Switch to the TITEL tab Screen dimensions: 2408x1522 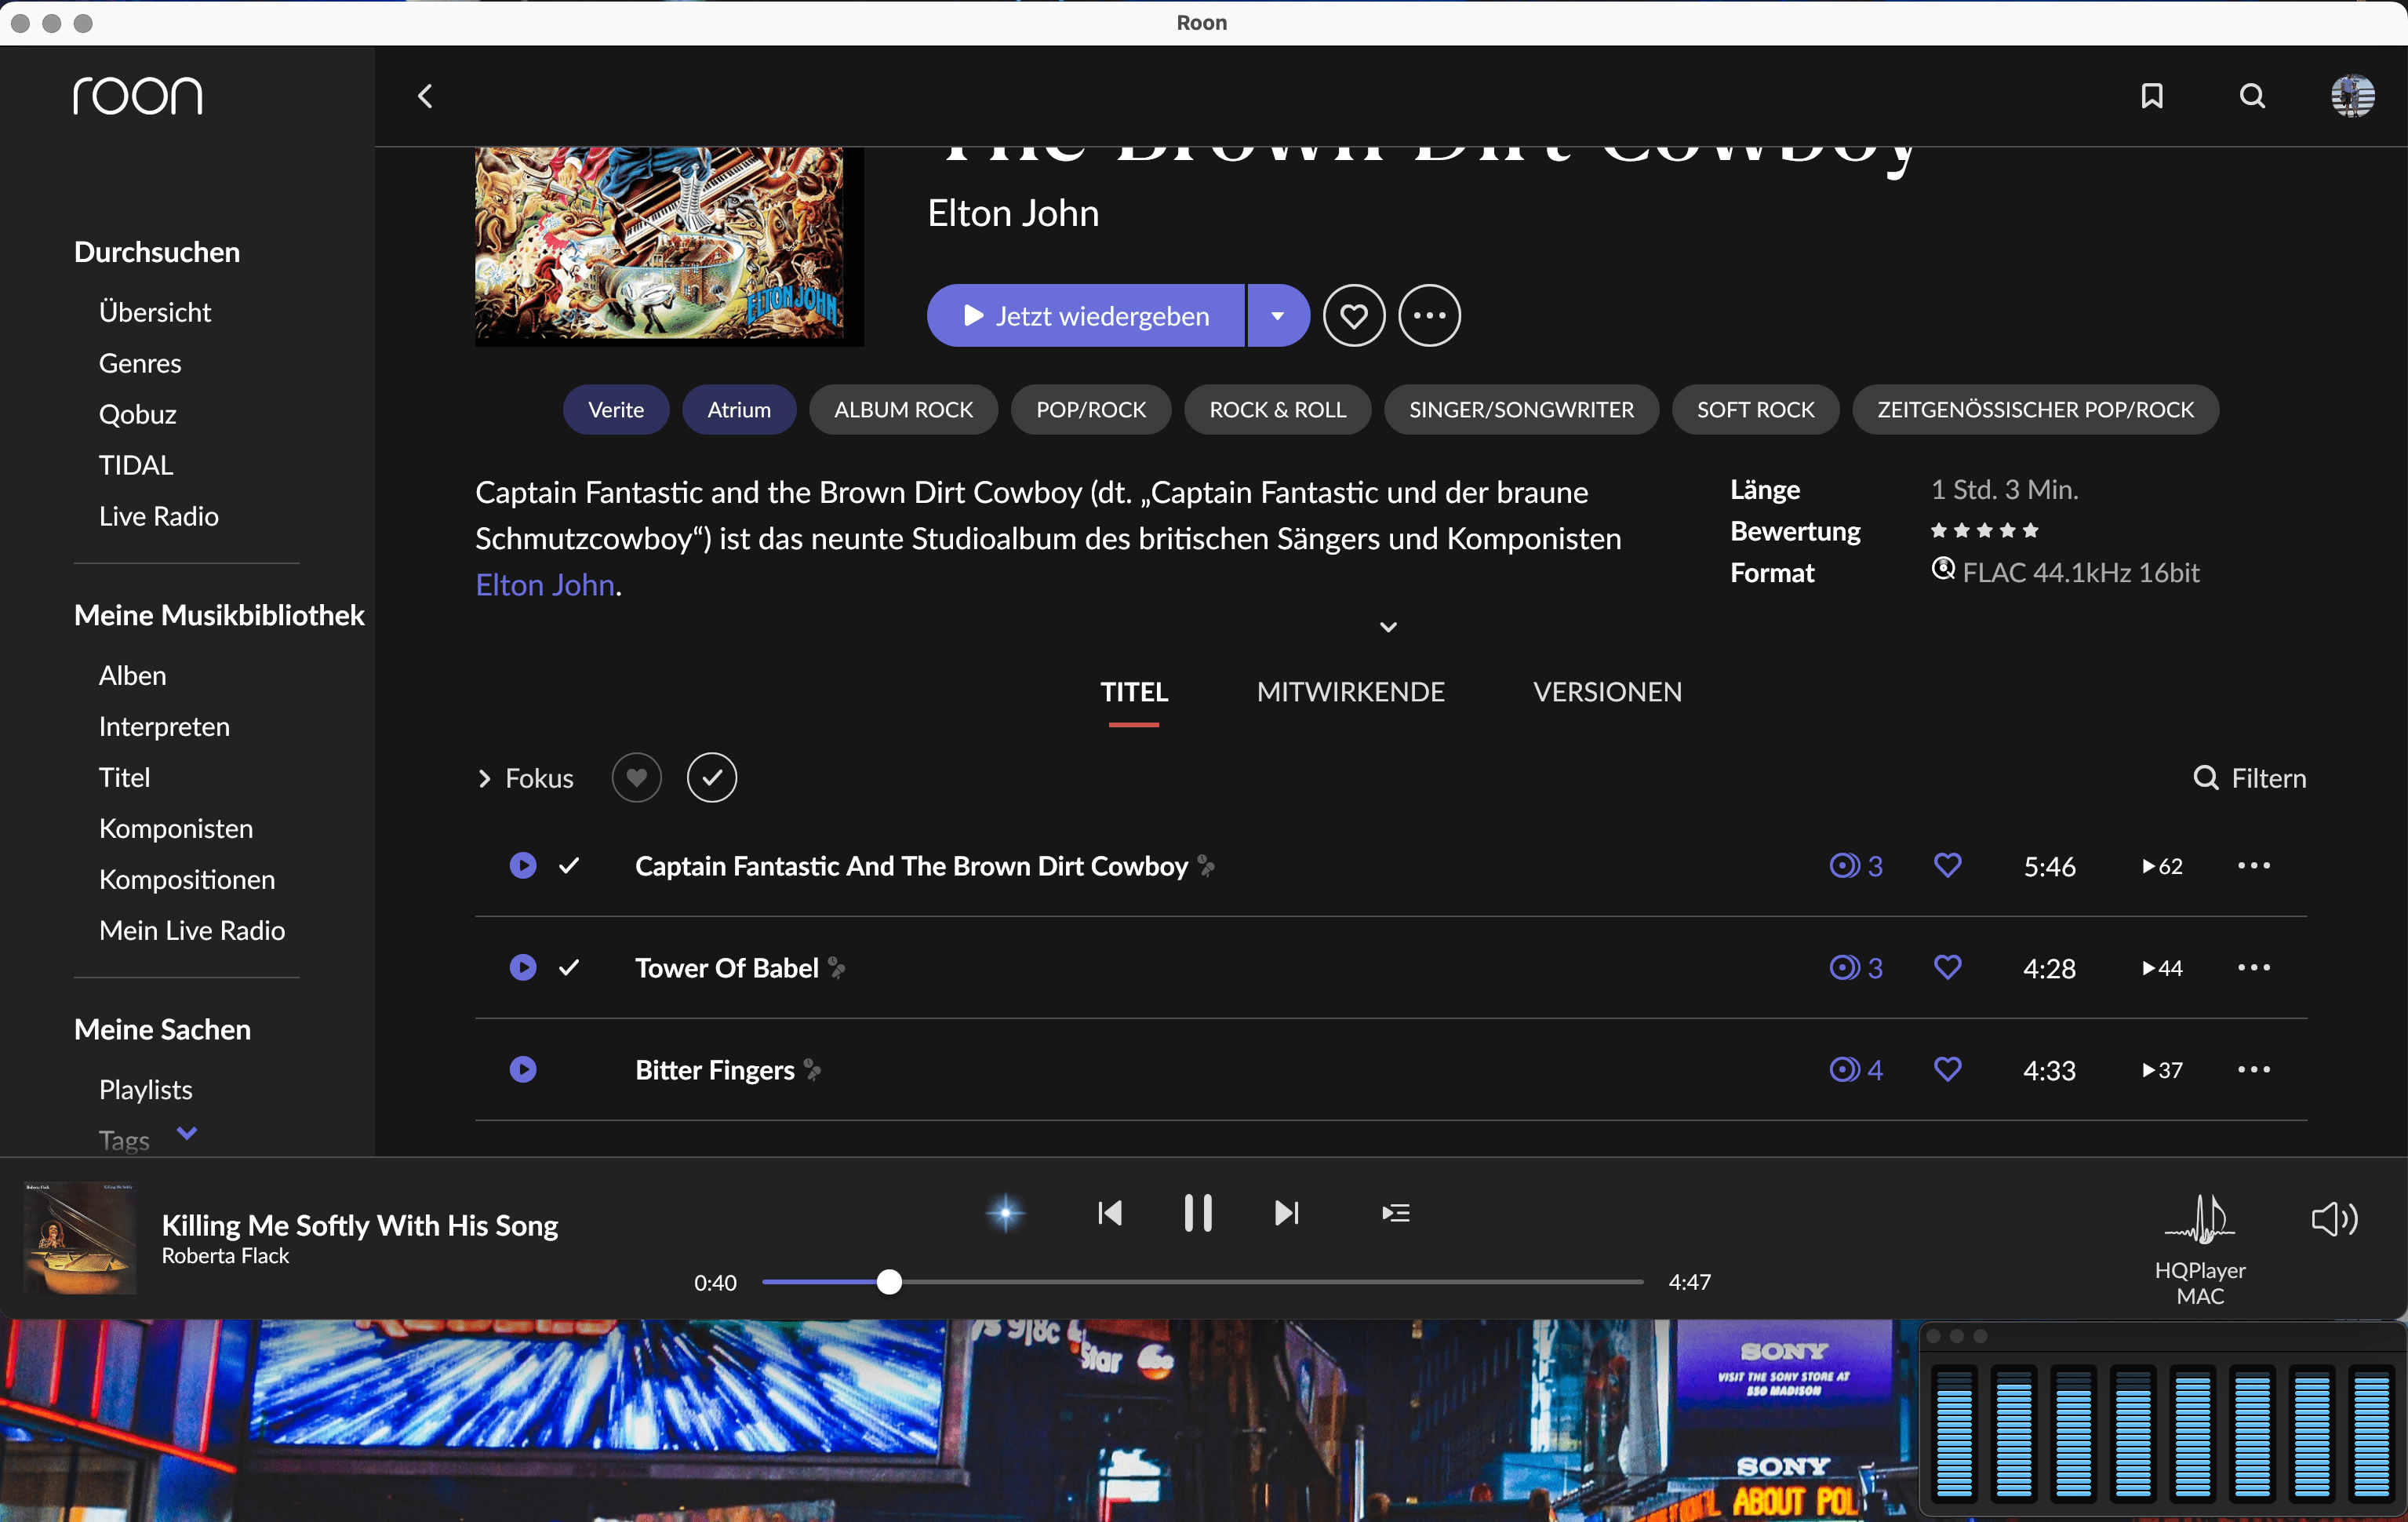coord(1134,692)
